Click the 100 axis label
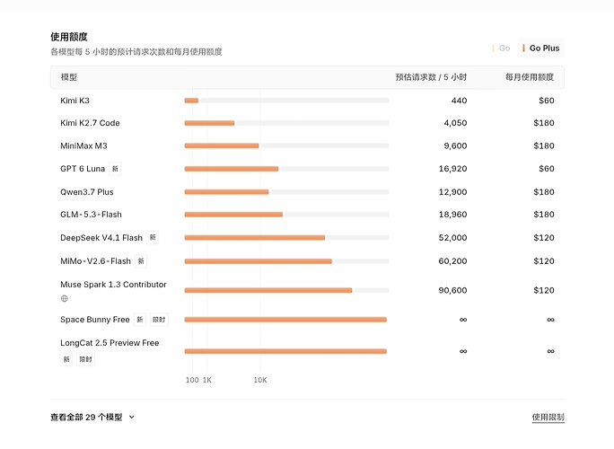The height and width of the screenshot is (449, 614). 192,380
